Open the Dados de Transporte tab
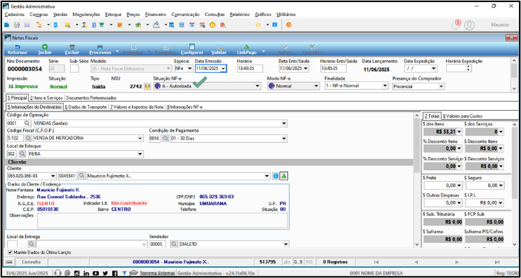Viewport: 521px width, 278px height. (86, 107)
